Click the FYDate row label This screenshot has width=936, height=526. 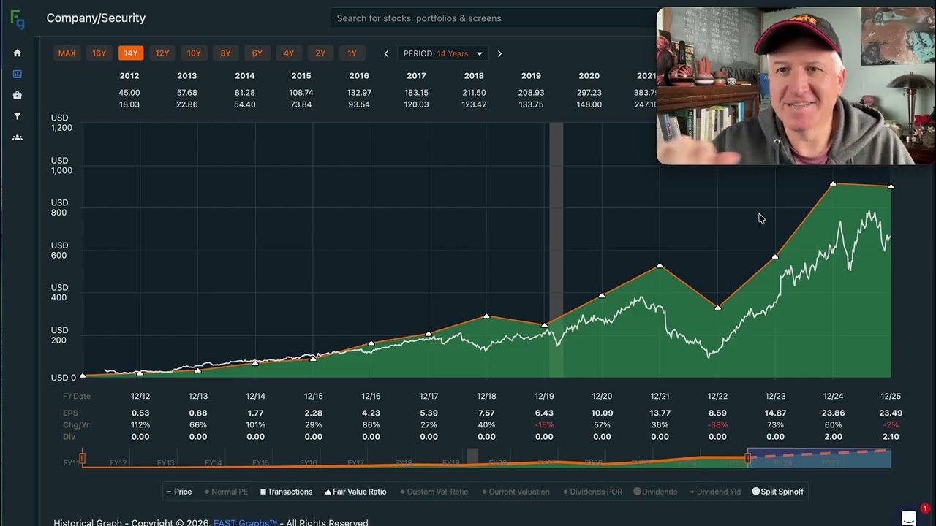coord(77,397)
